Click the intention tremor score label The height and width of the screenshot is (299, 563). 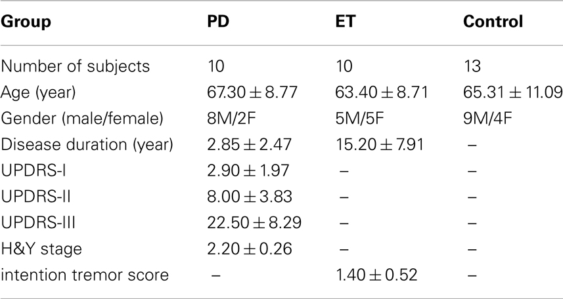click(x=84, y=275)
